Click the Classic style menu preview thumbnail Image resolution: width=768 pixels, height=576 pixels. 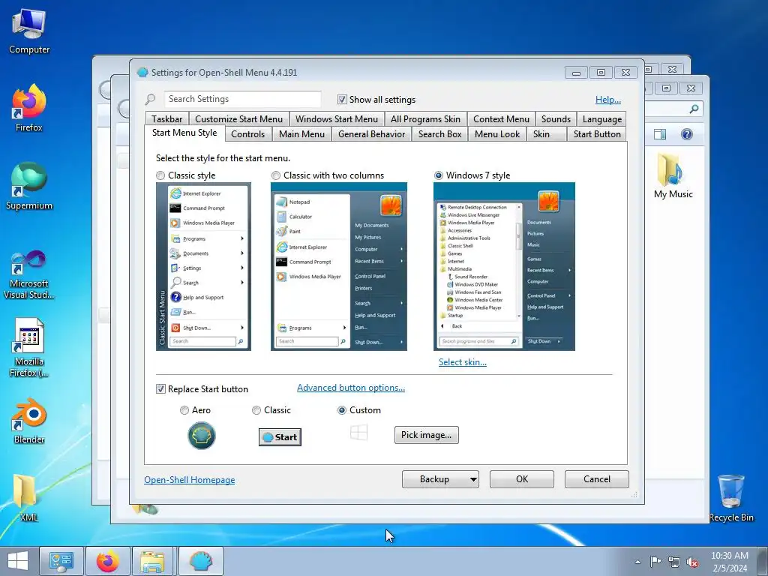point(203,266)
